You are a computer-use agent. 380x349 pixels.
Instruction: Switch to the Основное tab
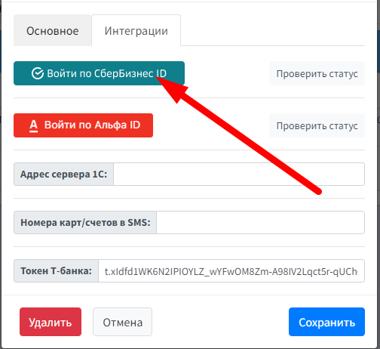53,31
